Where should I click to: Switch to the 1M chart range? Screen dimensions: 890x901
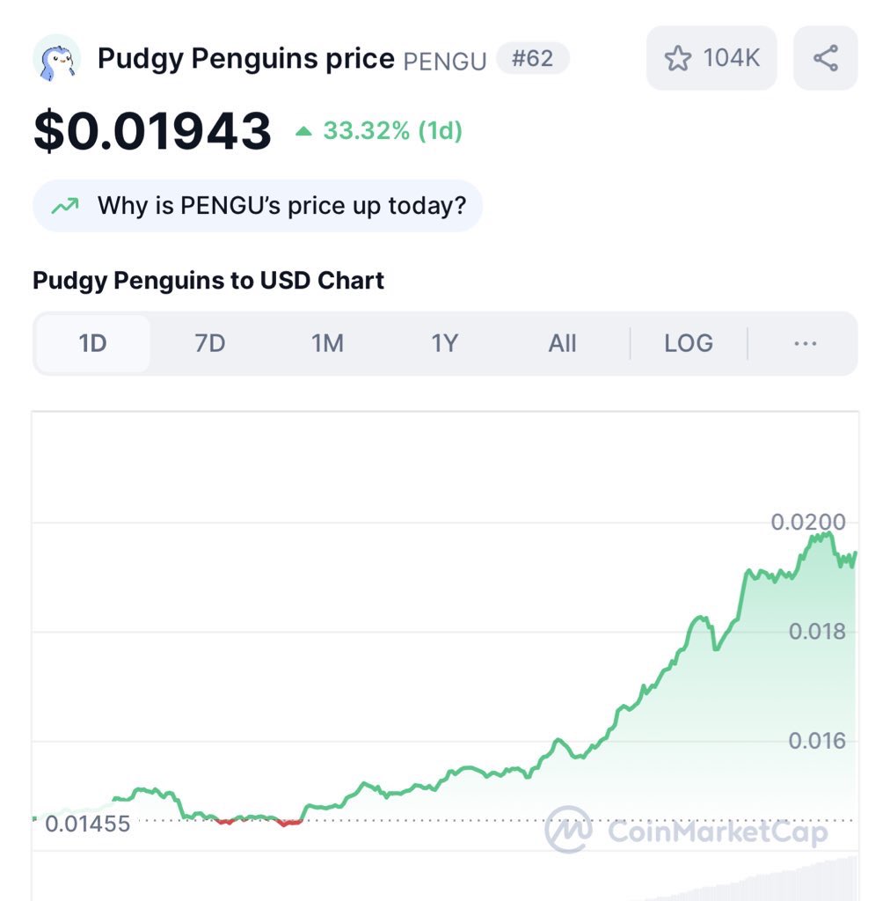pyautogui.click(x=327, y=344)
